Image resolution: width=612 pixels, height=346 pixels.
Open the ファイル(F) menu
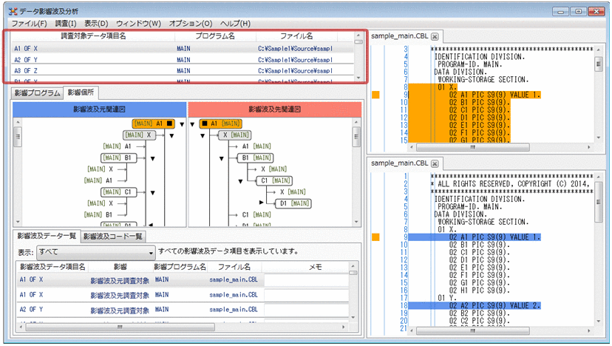point(30,24)
